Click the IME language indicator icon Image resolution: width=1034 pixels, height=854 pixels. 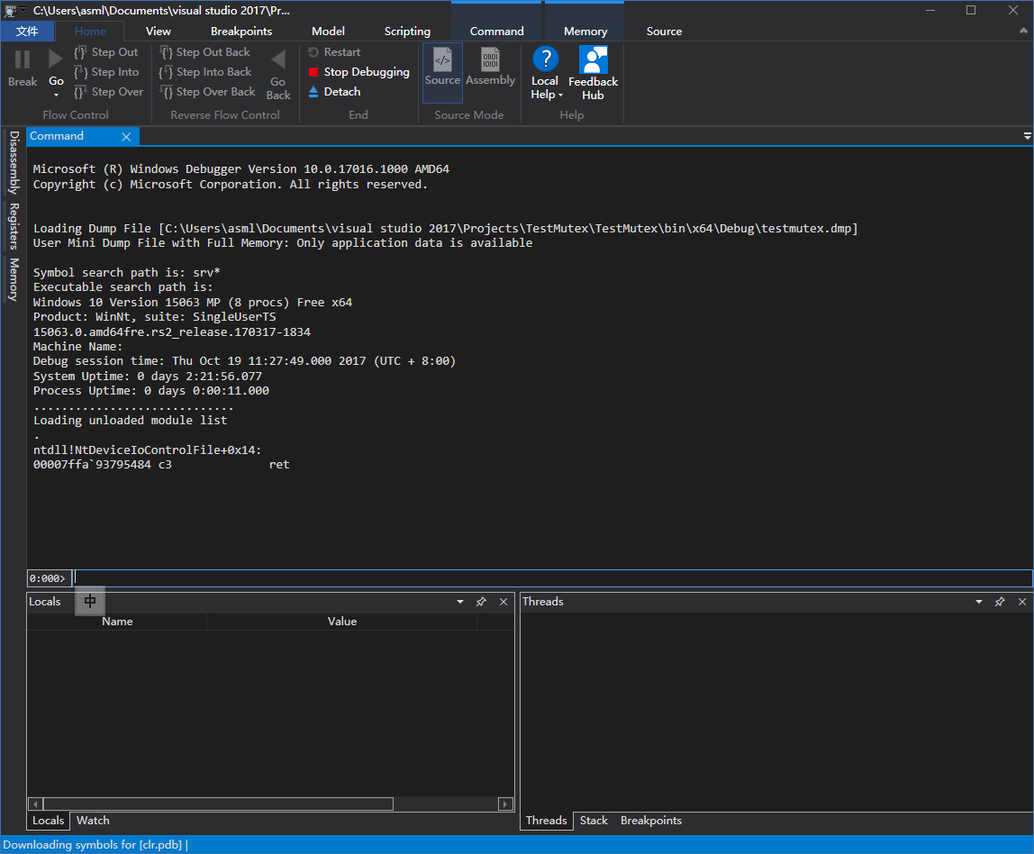[90, 601]
